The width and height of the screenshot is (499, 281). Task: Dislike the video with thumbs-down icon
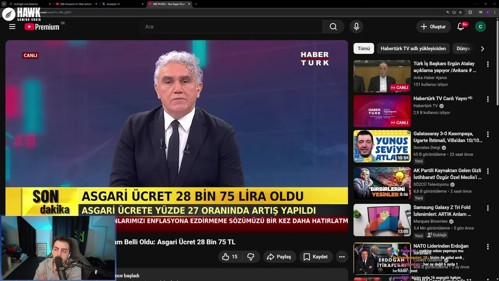251,256
